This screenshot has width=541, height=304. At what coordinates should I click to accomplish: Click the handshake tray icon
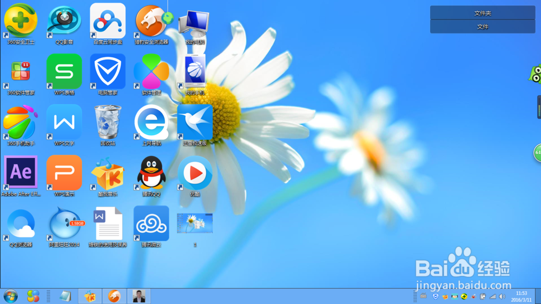(x=455, y=296)
